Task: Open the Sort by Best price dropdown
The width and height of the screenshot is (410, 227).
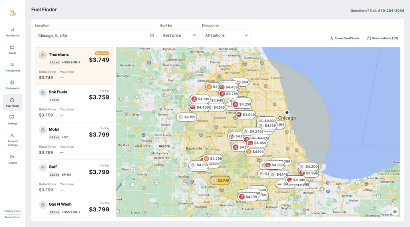Action: (x=179, y=35)
